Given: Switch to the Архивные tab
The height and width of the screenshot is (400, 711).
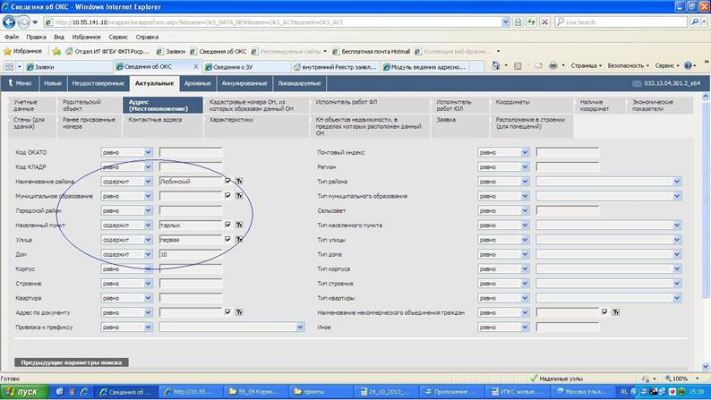Looking at the screenshot, I should (x=198, y=83).
